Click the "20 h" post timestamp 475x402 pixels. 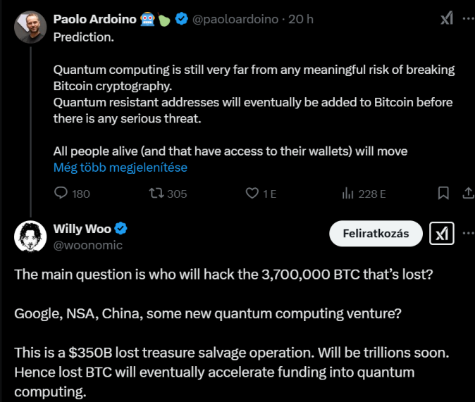301,19
